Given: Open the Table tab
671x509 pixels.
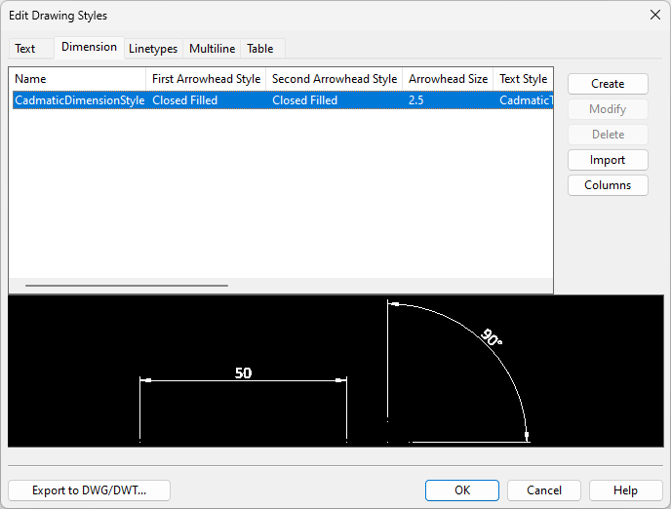Looking at the screenshot, I should point(259,49).
